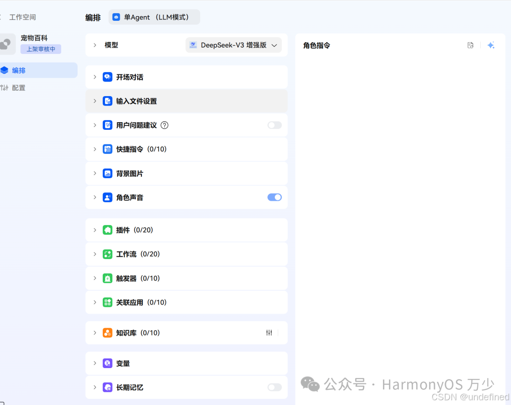Click the 角色指令 panel title

point(317,45)
